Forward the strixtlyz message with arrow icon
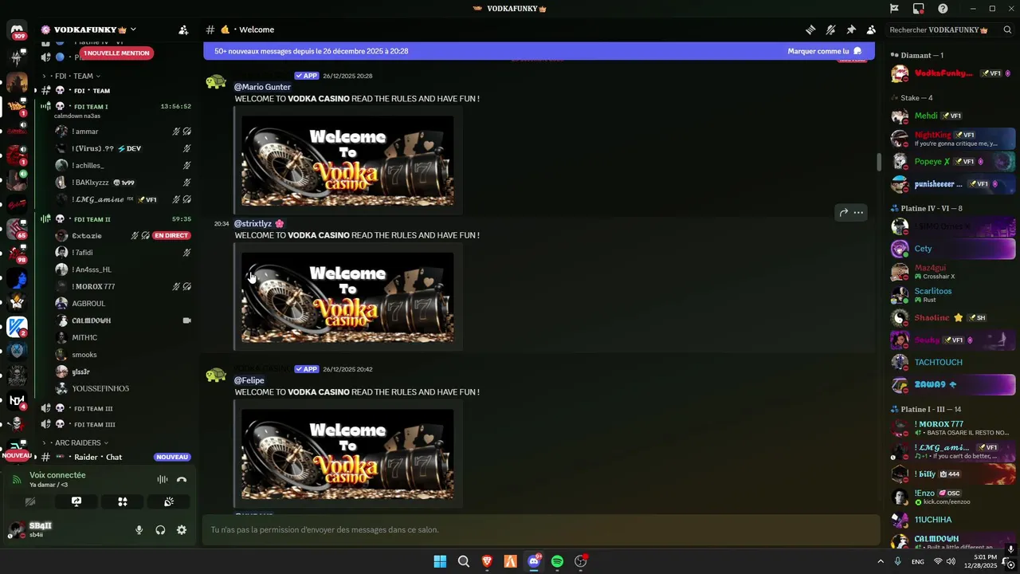1020x574 pixels. [843, 212]
